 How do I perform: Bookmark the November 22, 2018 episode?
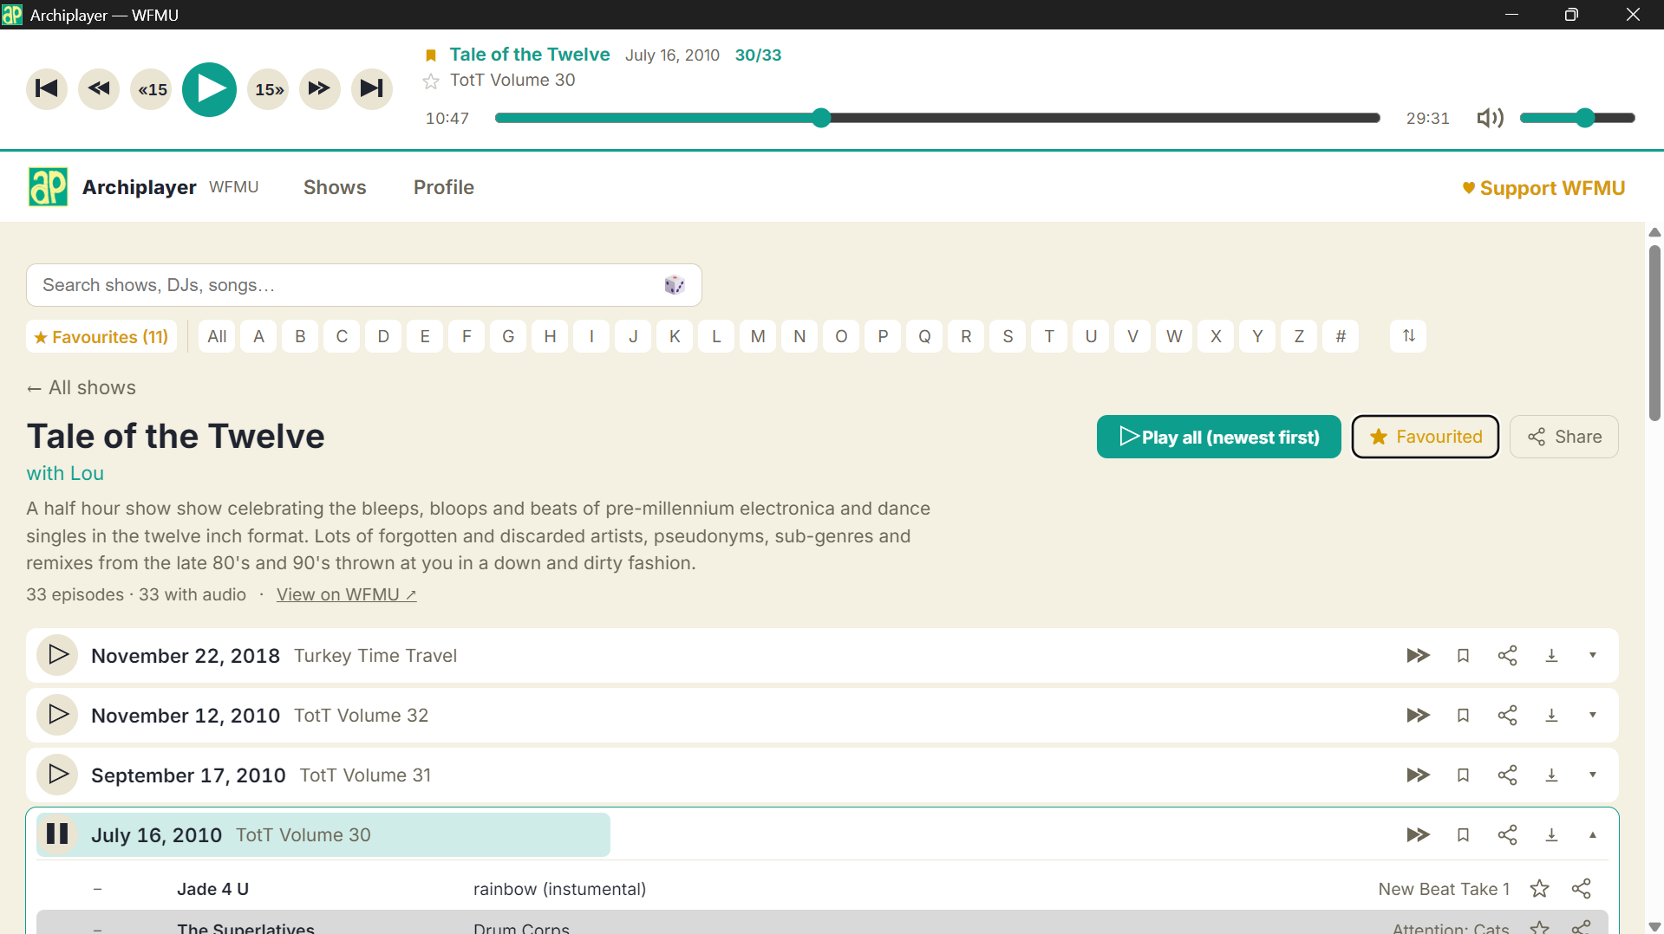tap(1463, 656)
